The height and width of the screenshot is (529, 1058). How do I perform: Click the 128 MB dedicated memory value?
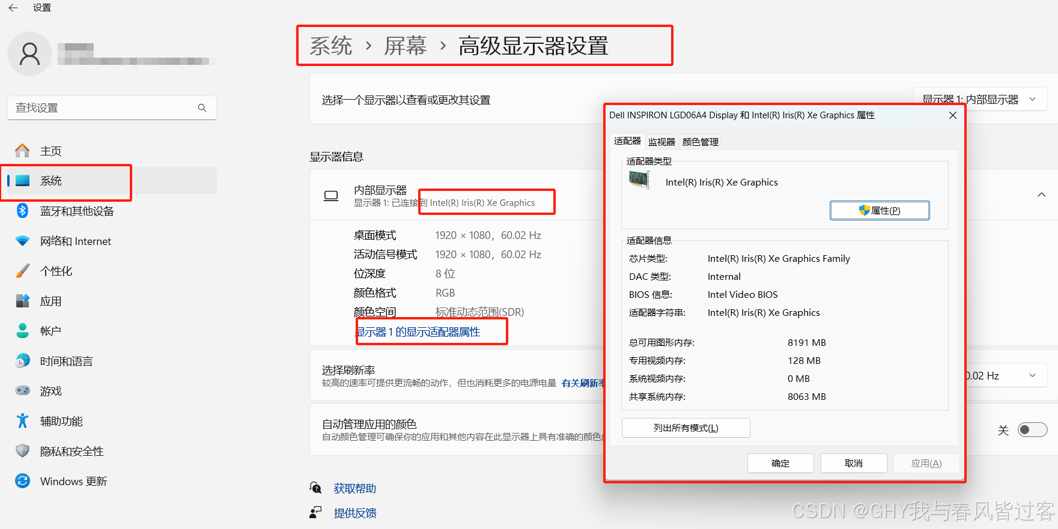pyautogui.click(x=804, y=360)
